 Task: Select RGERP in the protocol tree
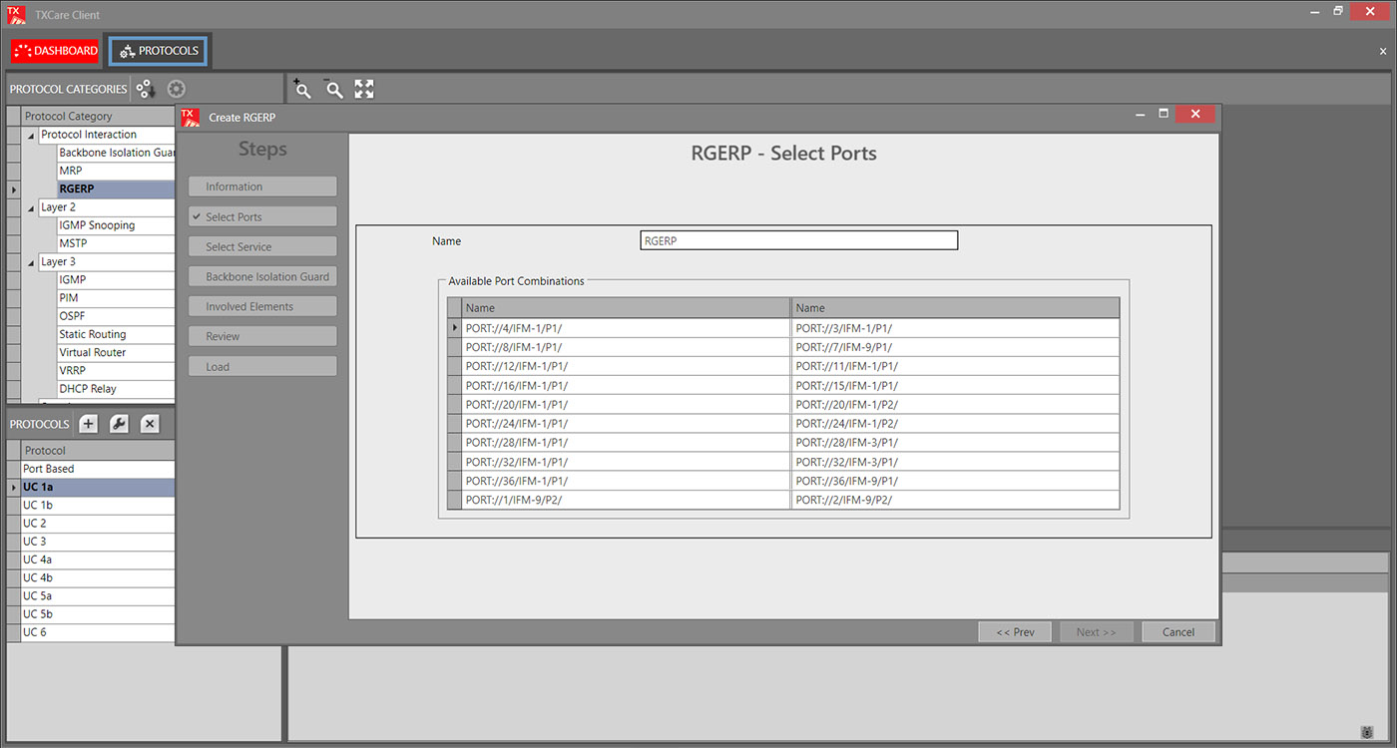117,188
